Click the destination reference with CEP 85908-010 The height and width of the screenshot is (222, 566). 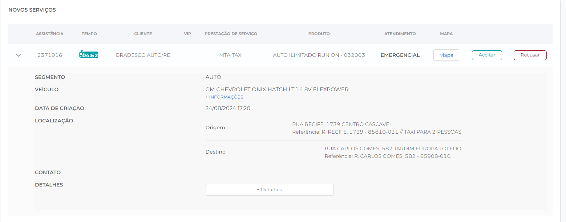[387, 156]
